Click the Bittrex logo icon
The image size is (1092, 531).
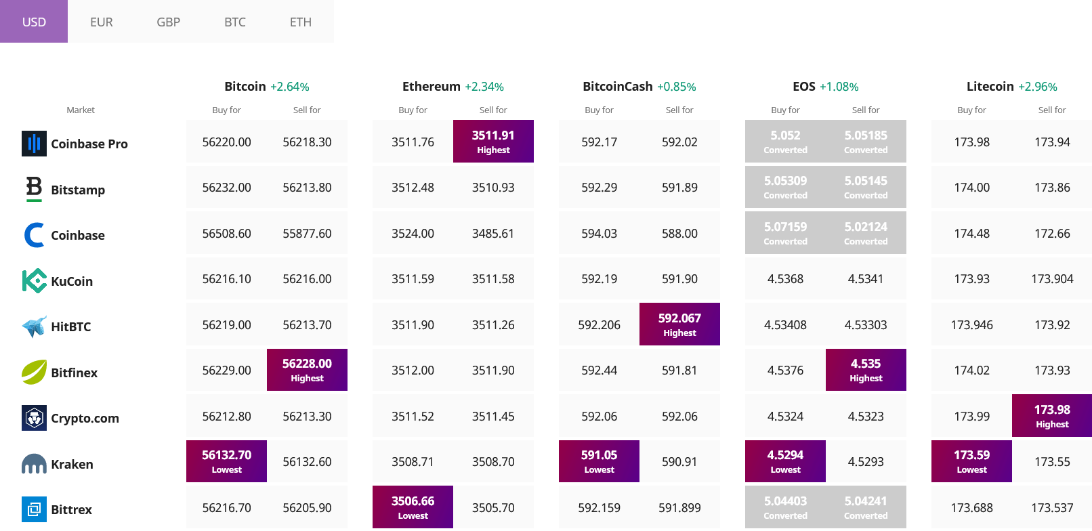click(x=34, y=509)
